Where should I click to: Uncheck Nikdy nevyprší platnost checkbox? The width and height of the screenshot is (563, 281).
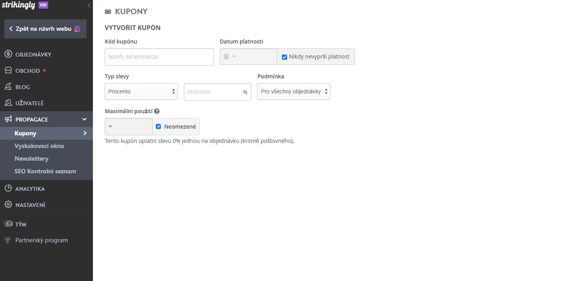[x=284, y=57]
